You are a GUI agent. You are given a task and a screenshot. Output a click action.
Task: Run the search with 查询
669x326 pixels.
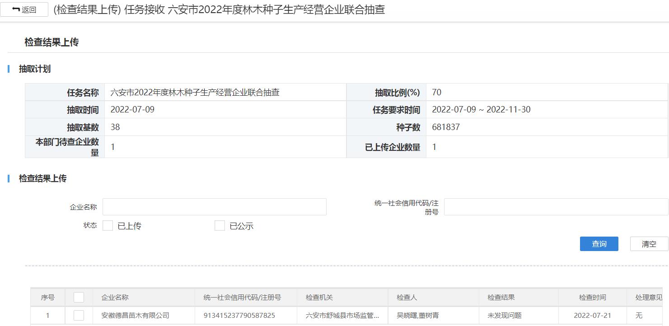tap(599, 244)
